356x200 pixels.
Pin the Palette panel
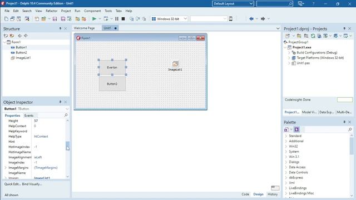(344, 122)
